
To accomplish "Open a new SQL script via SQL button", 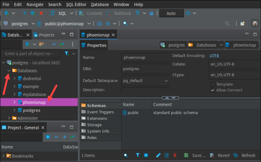I will tap(59, 13).
